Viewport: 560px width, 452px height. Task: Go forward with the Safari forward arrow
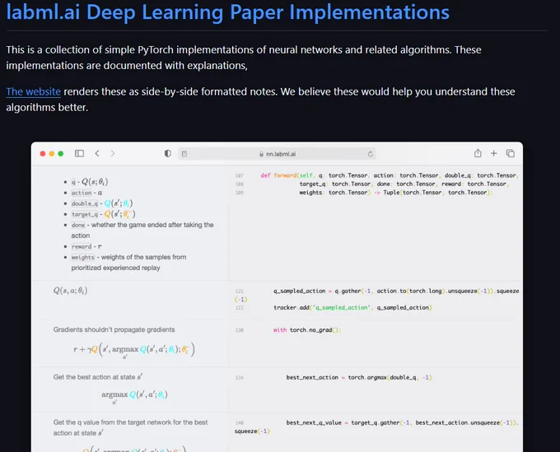click(113, 153)
